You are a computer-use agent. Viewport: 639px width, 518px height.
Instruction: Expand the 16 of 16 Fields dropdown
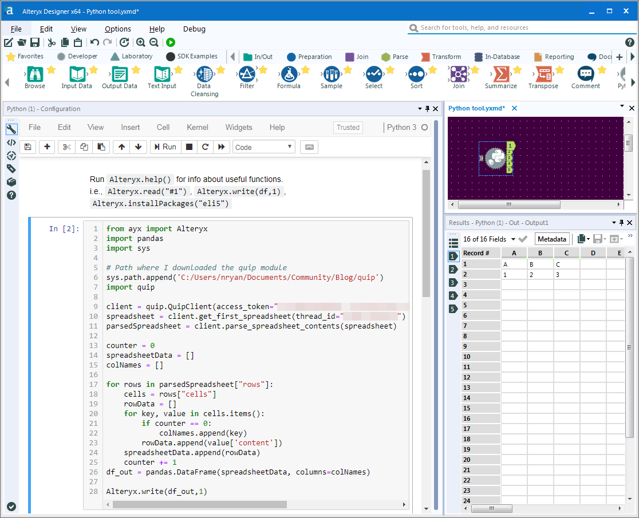(x=513, y=239)
